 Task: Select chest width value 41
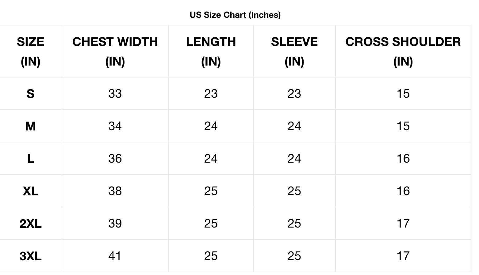pyautogui.click(x=115, y=256)
